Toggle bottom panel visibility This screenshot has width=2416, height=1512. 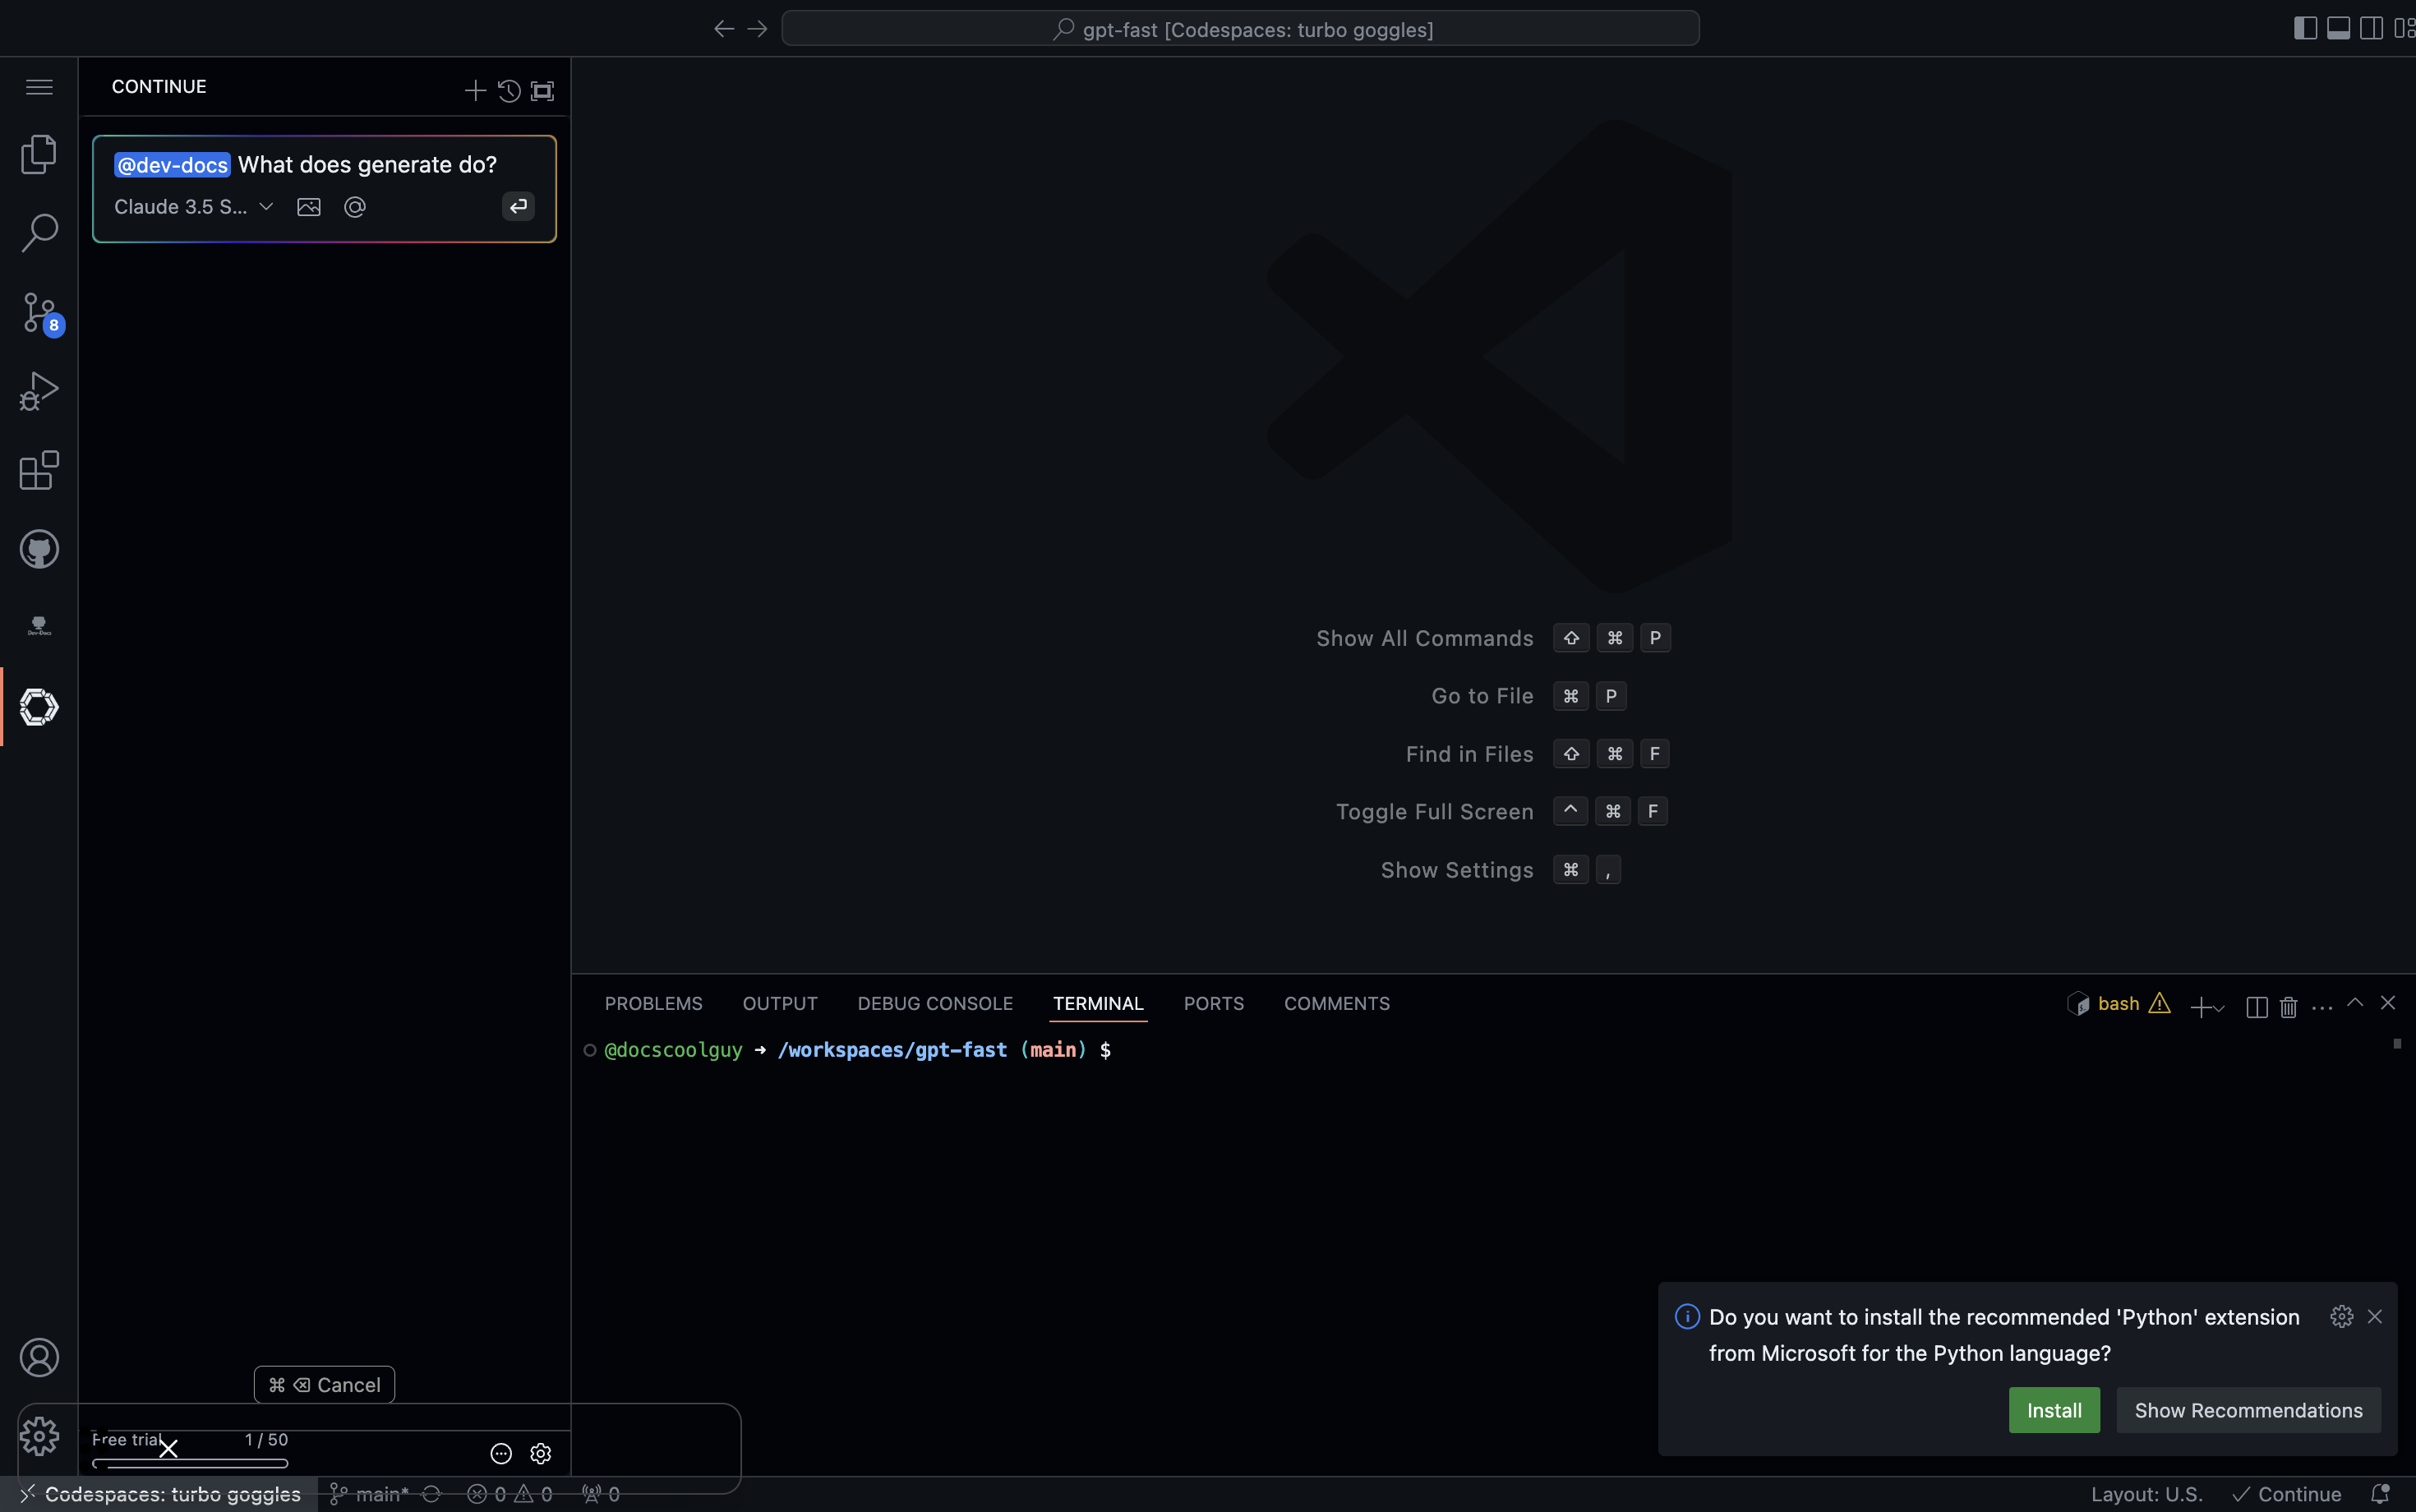click(x=2338, y=28)
